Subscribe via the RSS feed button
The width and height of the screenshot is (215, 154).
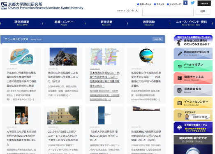158,39
